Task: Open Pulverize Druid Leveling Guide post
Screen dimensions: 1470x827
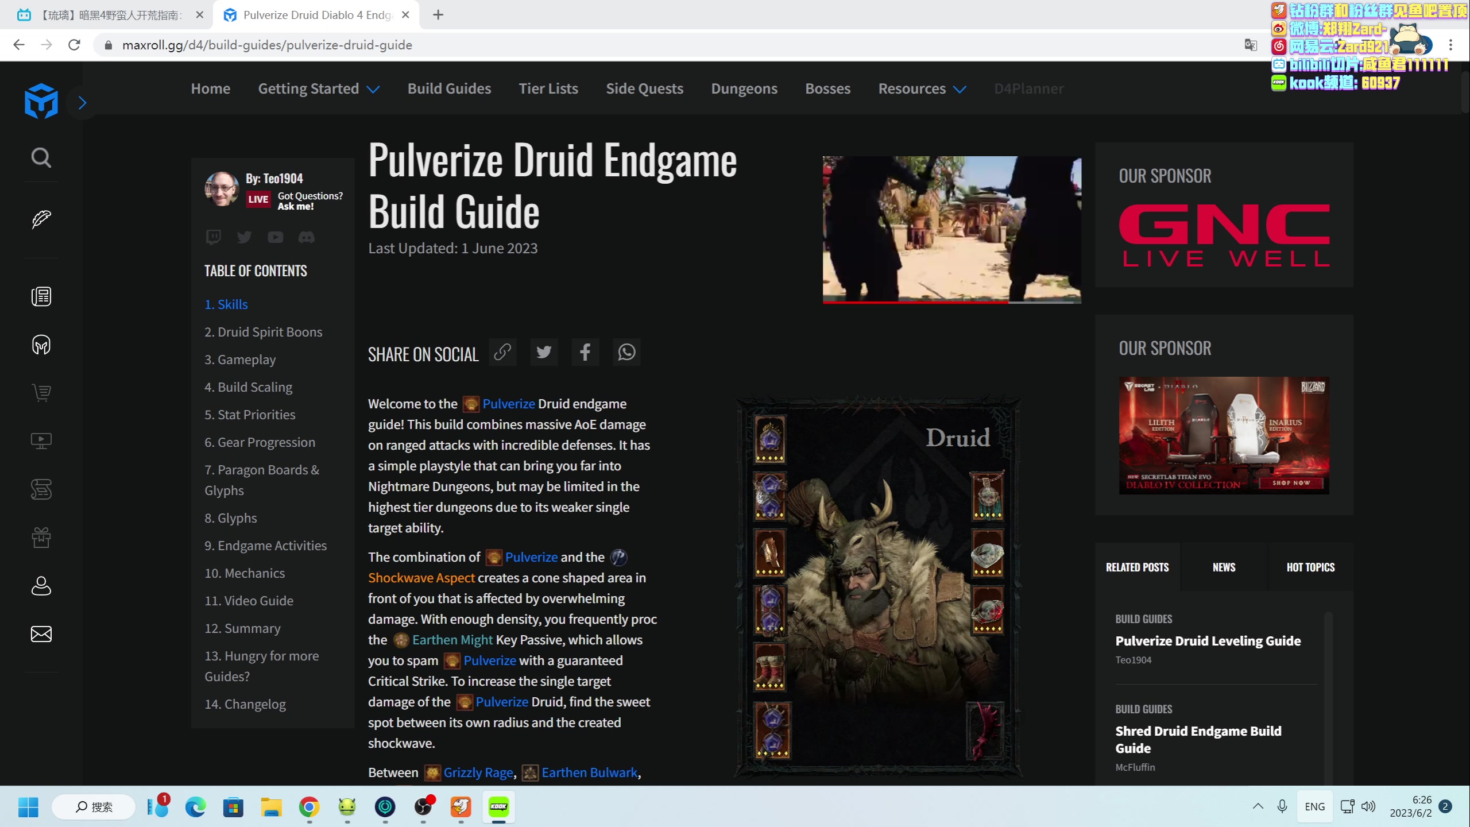Action: click(1208, 641)
